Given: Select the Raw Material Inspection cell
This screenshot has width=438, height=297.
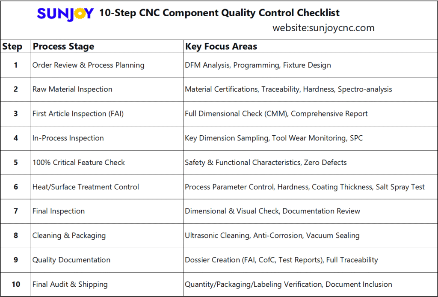Looking at the screenshot, I should click(x=72, y=89).
